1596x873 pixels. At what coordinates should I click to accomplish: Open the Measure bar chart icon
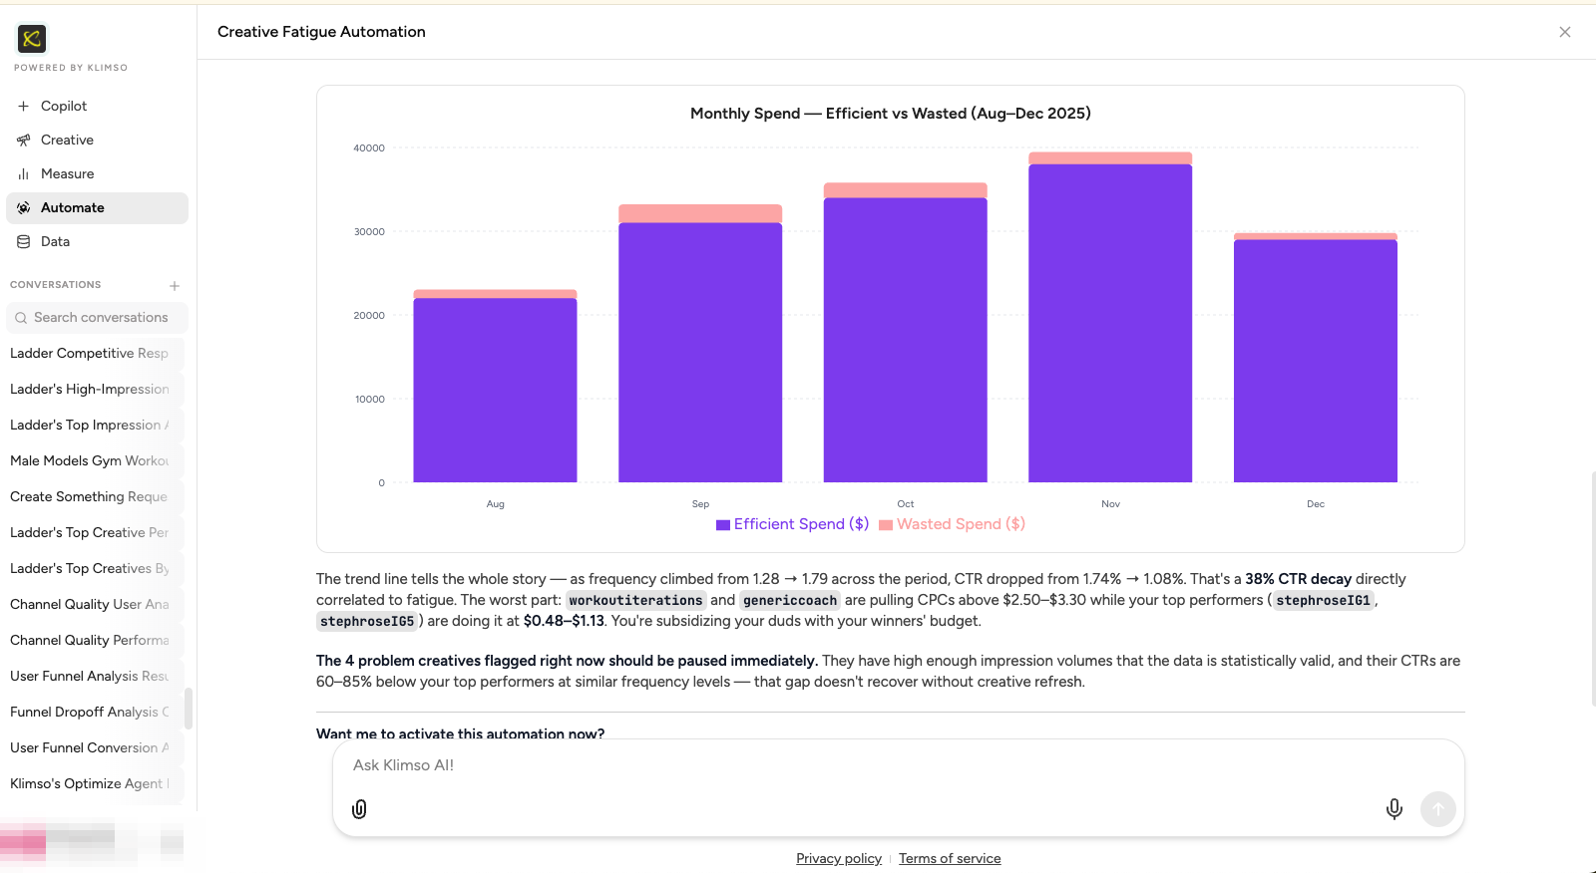point(23,173)
